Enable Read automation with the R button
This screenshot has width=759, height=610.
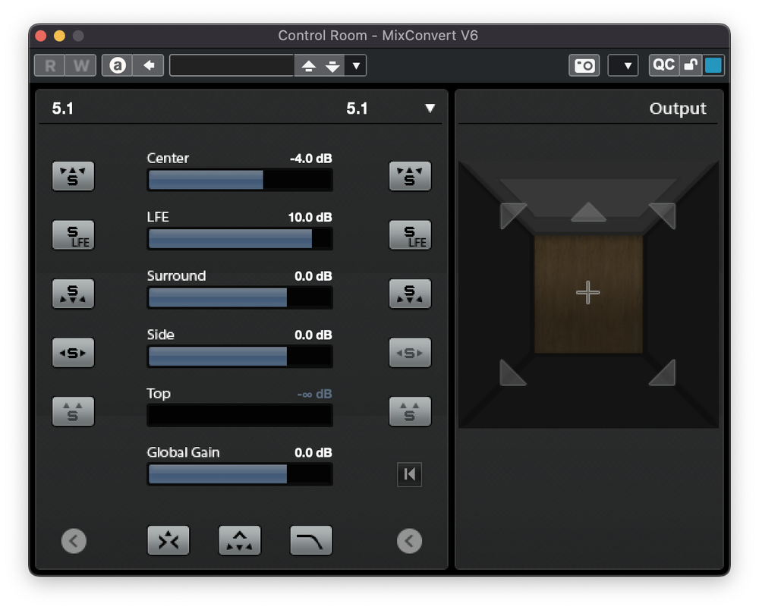coord(49,65)
